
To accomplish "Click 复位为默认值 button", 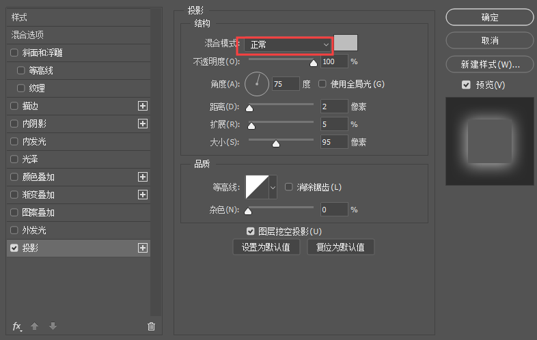I will pyautogui.click(x=340, y=247).
